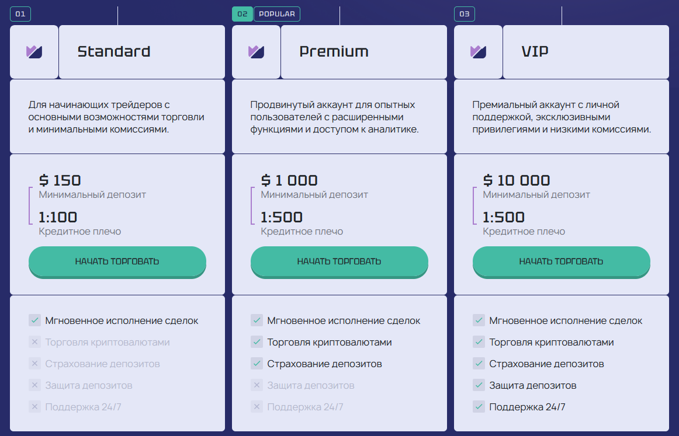Click the 01 number badge

(20, 14)
